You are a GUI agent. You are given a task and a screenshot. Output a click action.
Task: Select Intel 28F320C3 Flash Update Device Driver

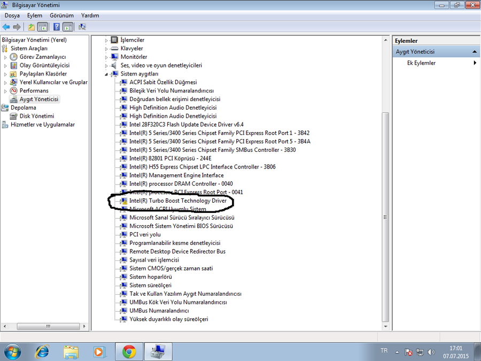pos(187,125)
